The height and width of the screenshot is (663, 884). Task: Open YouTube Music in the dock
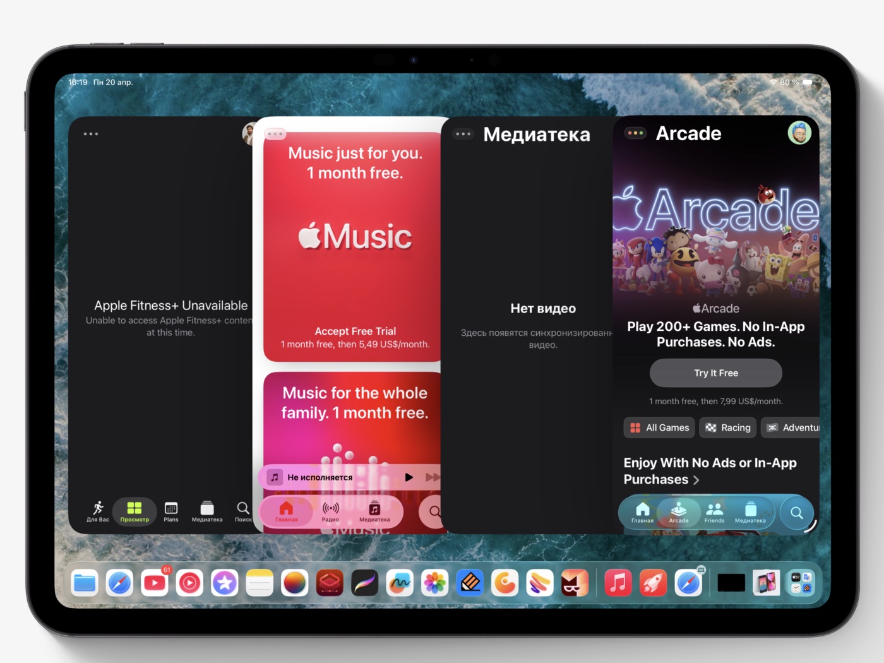[189, 583]
